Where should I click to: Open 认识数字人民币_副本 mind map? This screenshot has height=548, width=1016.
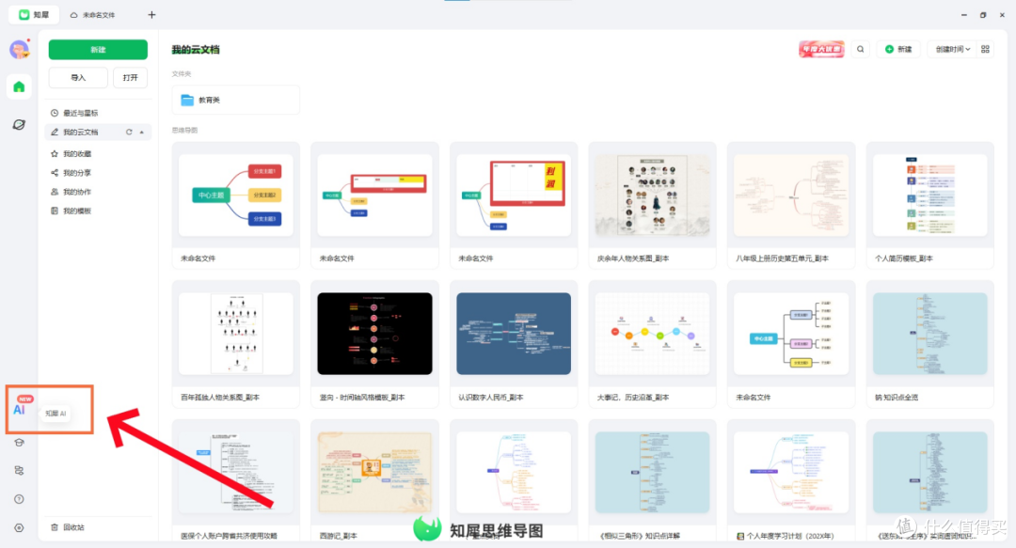point(514,344)
